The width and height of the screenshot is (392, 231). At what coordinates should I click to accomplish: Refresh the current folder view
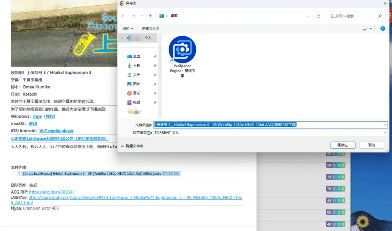[x=318, y=16]
